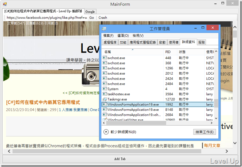Switch to the 效能 tab

pyautogui.click(x=123, y=42)
